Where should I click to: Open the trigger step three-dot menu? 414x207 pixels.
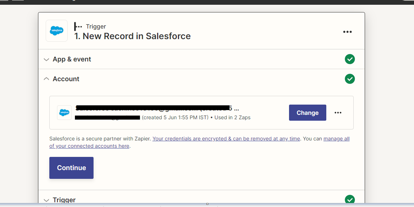(x=347, y=32)
